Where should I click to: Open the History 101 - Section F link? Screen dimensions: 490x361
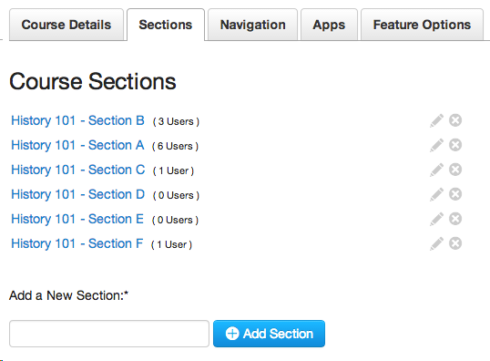coord(77,243)
